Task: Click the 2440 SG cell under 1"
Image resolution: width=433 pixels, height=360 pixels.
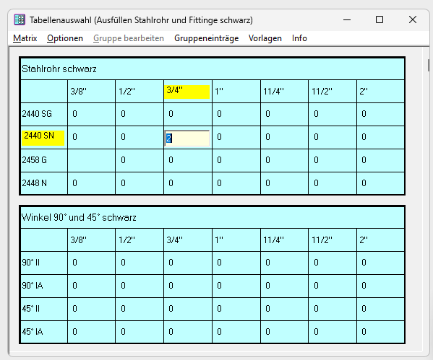Action: click(236, 114)
